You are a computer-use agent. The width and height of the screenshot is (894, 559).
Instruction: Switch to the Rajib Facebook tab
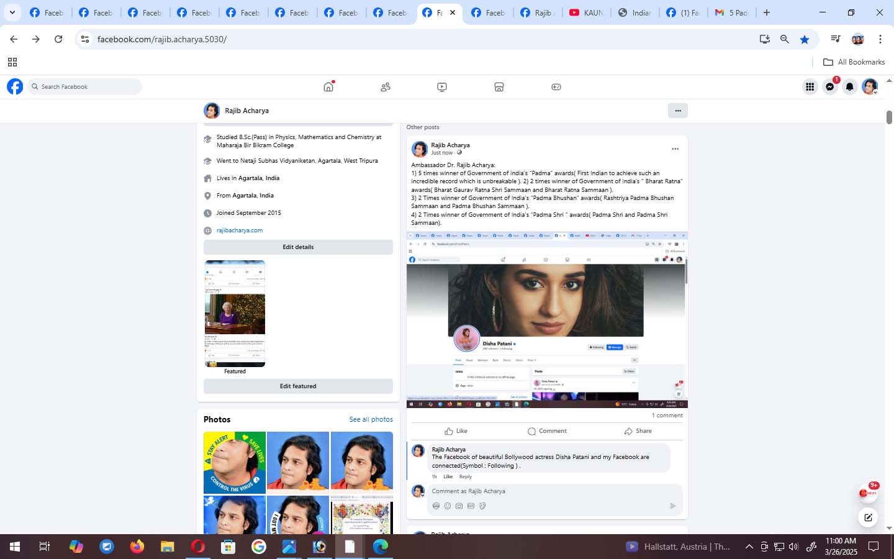click(x=538, y=12)
